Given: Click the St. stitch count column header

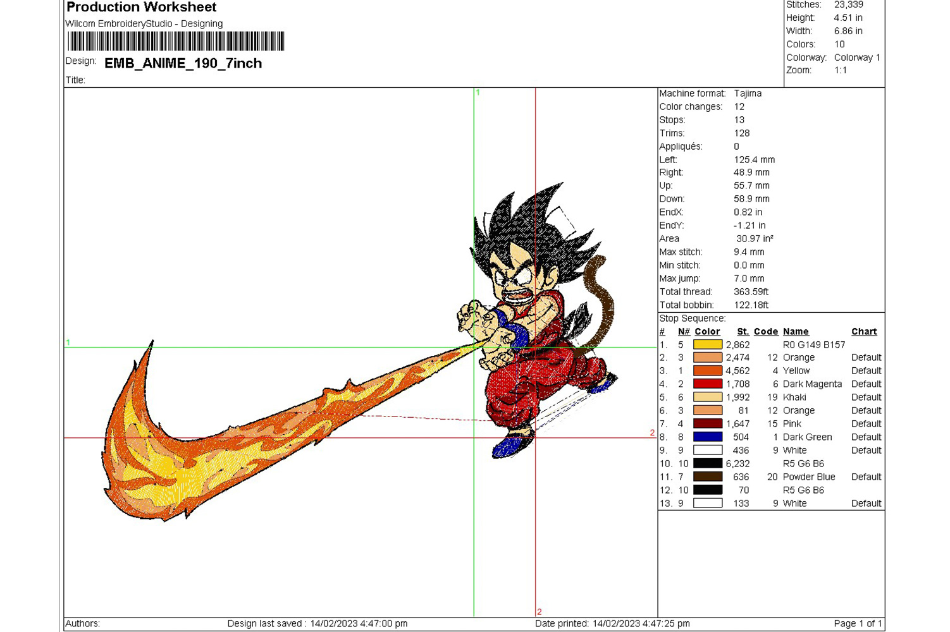Looking at the screenshot, I should point(743,332).
